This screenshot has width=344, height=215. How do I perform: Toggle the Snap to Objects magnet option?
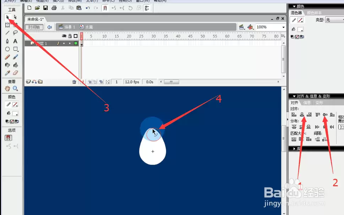[x=8, y=138]
